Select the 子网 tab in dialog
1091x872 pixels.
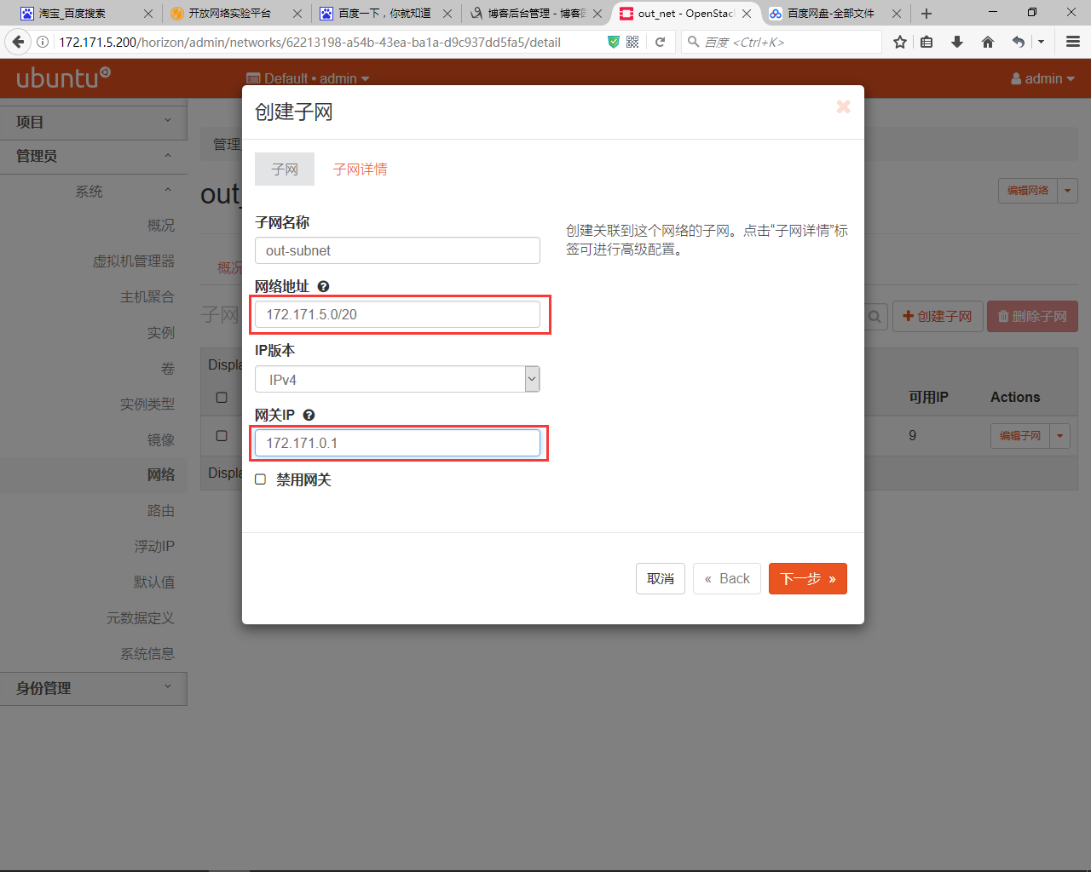pyautogui.click(x=285, y=169)
